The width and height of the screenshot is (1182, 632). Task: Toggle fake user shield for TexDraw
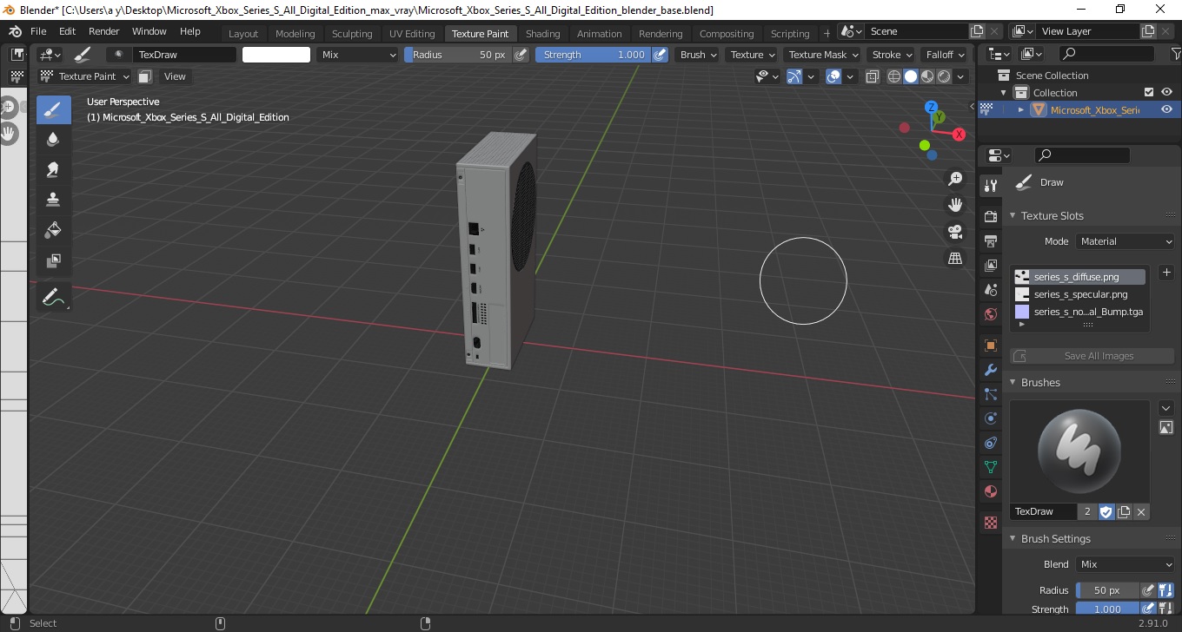click(1106, 511)
